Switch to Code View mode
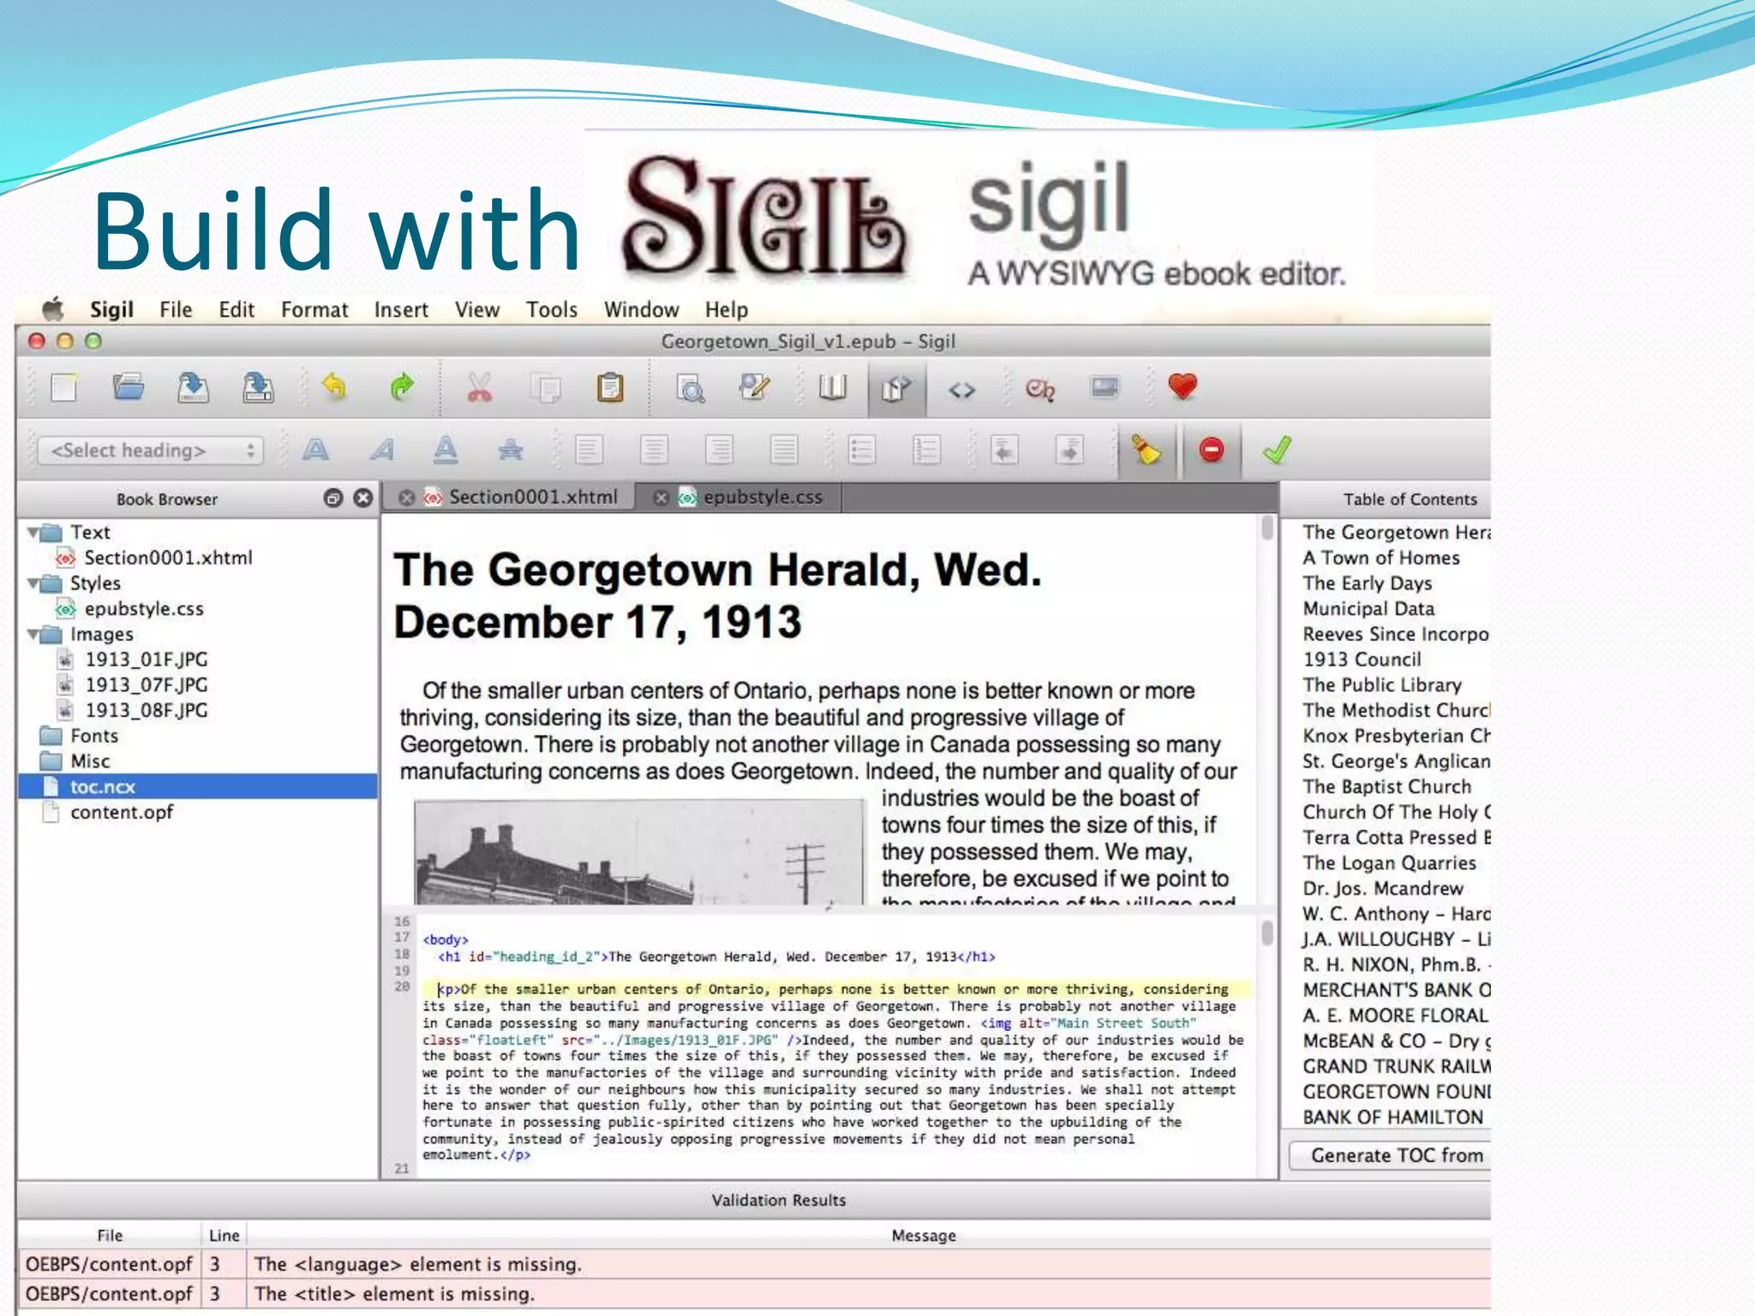The image size is (1755, 1316). coord(961,390)
